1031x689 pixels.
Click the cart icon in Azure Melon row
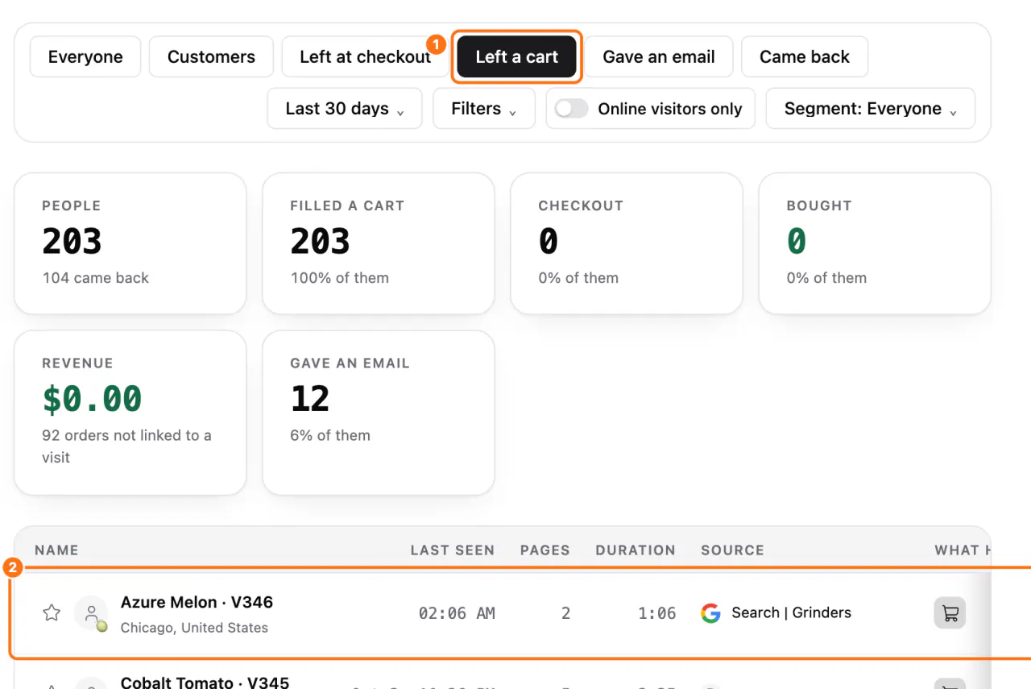950,613
